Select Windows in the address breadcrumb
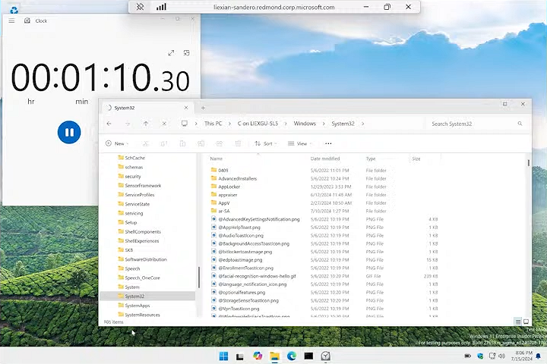The width and height of the screenshot is (547, 364). (x=305, y=124)
